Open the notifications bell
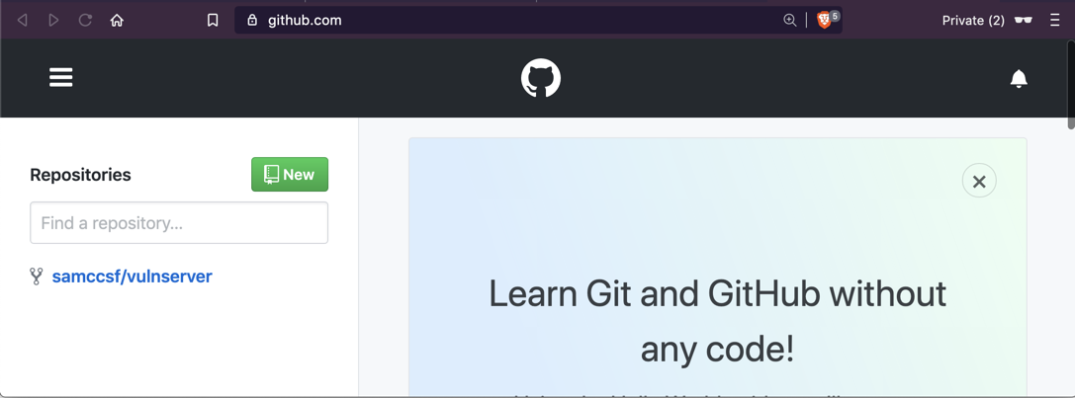The image size is (1075, 398). (1019, 78)
